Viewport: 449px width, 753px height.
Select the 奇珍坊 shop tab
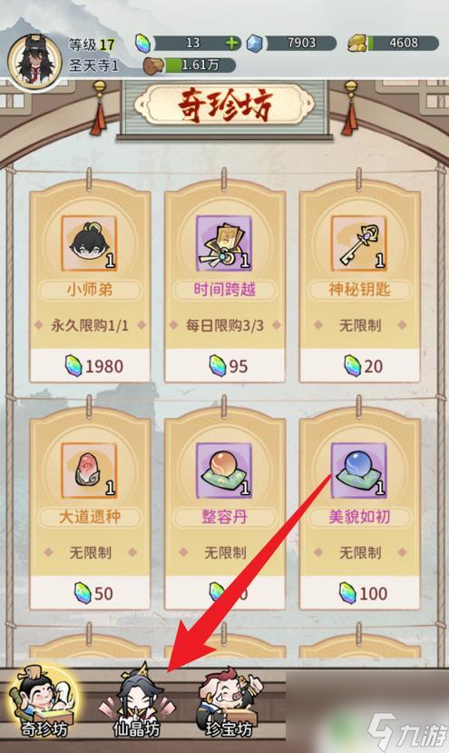click(44, 702)
